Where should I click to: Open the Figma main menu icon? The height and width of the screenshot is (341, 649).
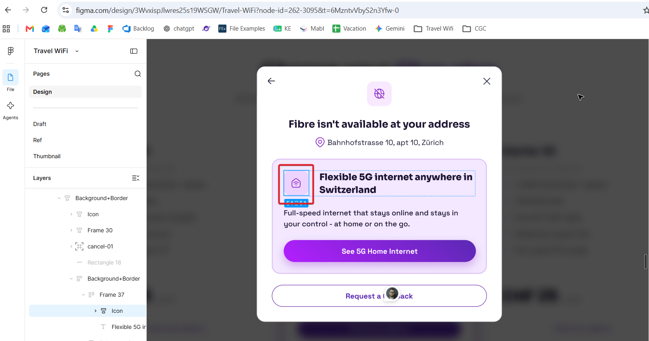point(11,51)
